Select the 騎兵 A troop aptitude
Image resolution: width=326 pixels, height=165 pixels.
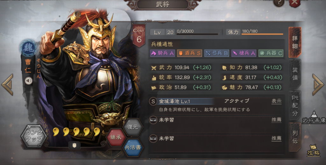(x=162, y=53)
